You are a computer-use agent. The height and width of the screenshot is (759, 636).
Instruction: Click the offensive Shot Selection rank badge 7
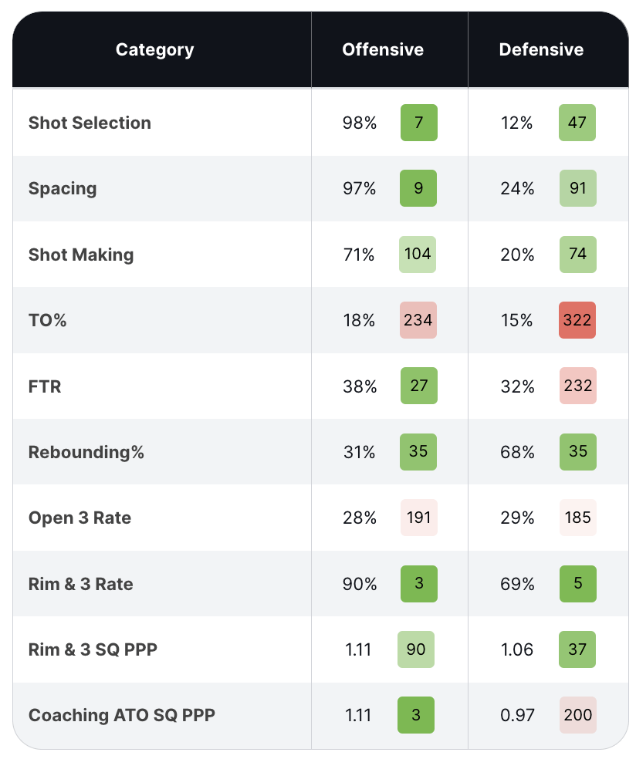coord(418,123)
